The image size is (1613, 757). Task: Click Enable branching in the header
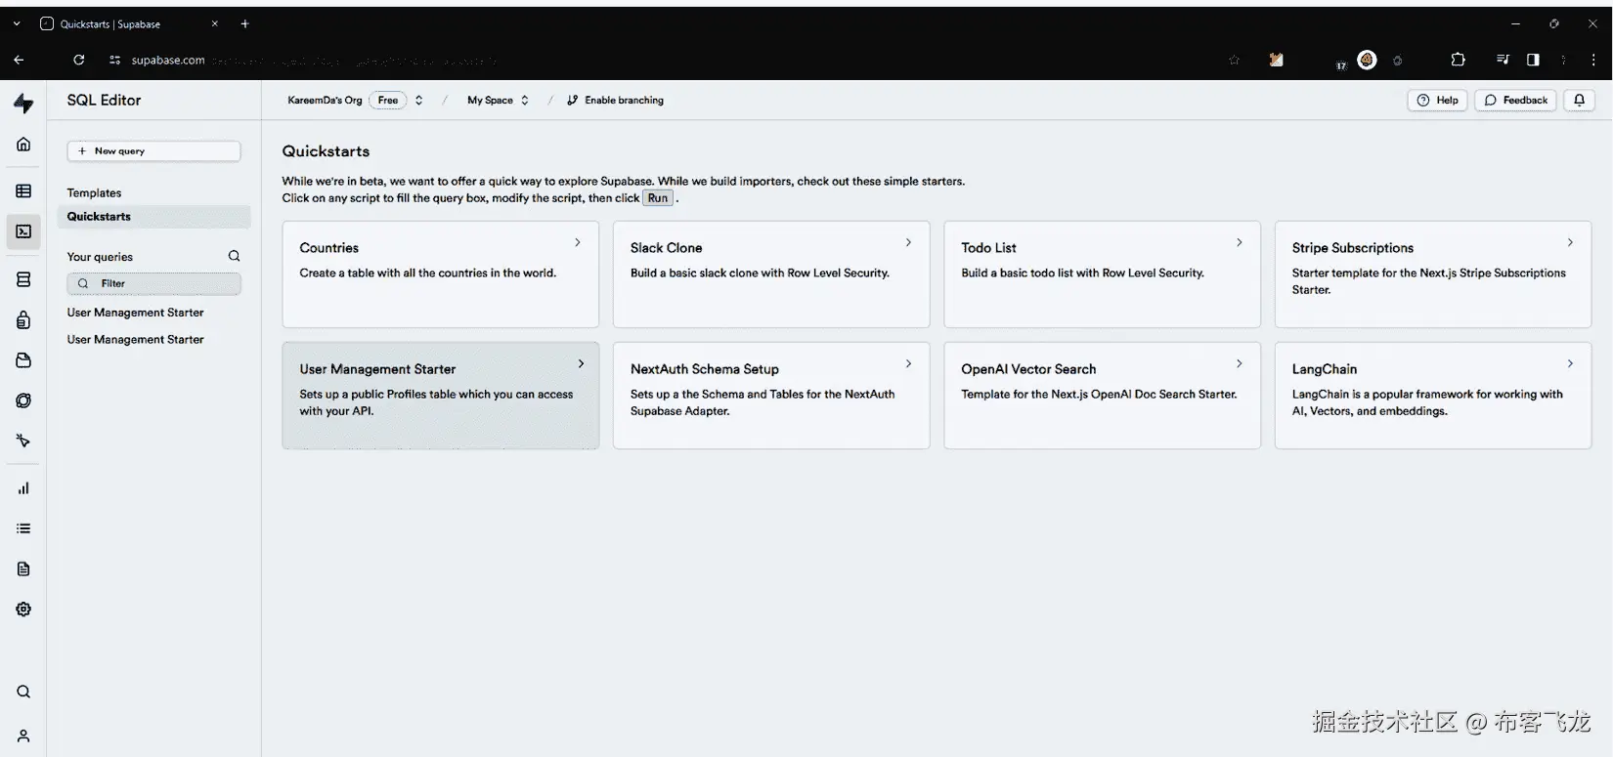pos(615,100)
